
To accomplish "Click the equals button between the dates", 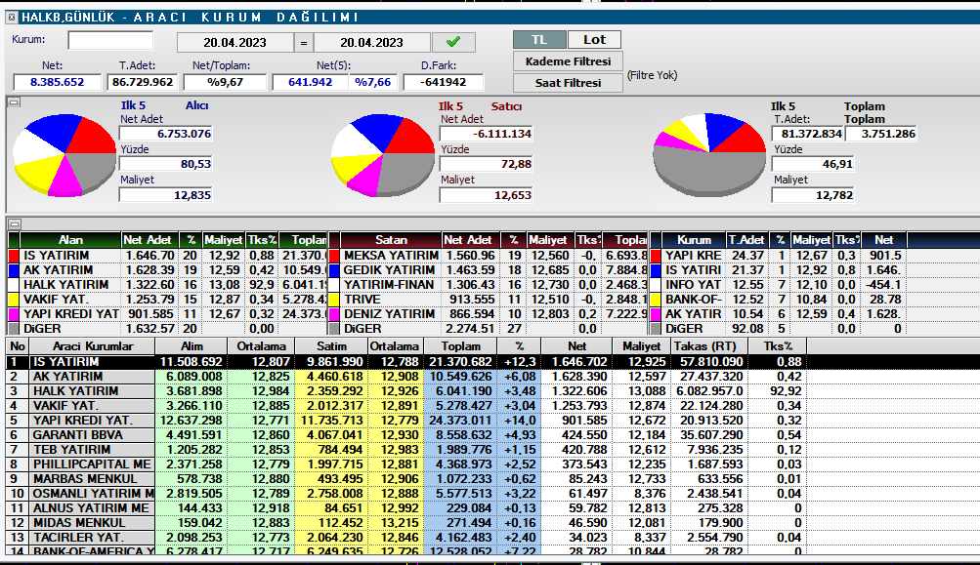I will click(x=304, y=43).
